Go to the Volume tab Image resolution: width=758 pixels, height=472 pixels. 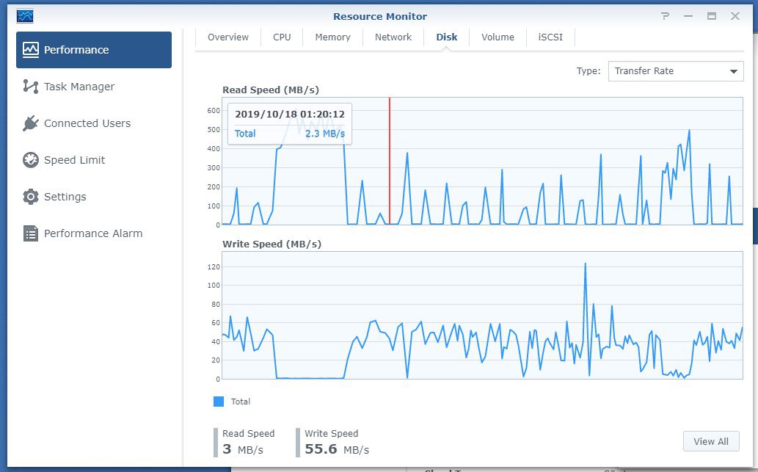click(x=498, y=37)
